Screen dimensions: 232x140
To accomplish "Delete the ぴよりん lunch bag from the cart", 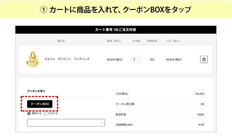I will pos(204,60).
